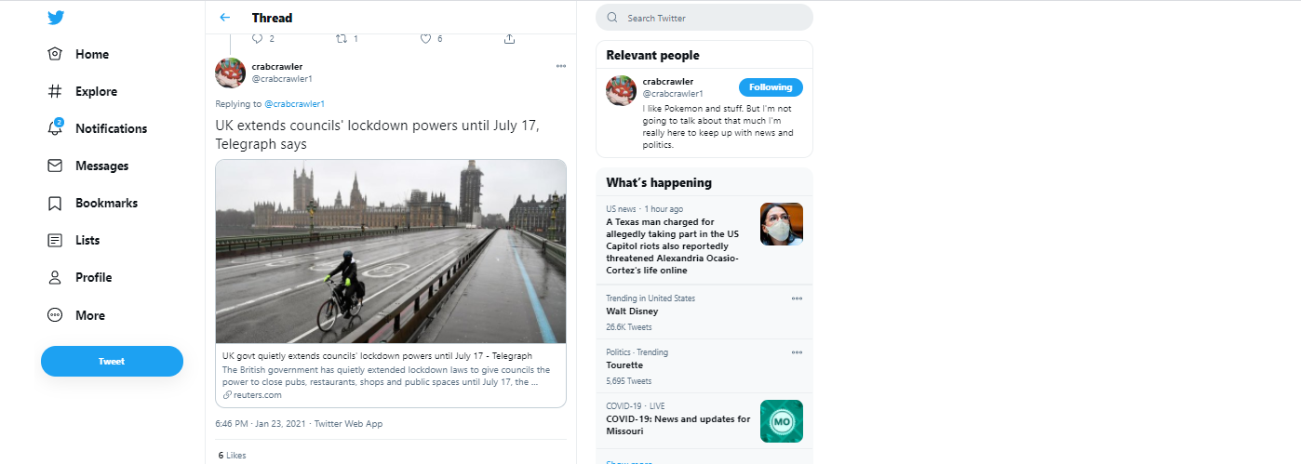1301x464 pixels.
Task: Click the share icon on upper tweet
Action: (x=509, y=38)
